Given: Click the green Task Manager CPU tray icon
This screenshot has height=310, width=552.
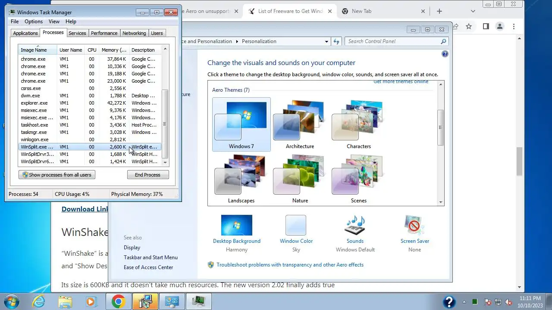Looking at the screenshot, I should 476,302.
